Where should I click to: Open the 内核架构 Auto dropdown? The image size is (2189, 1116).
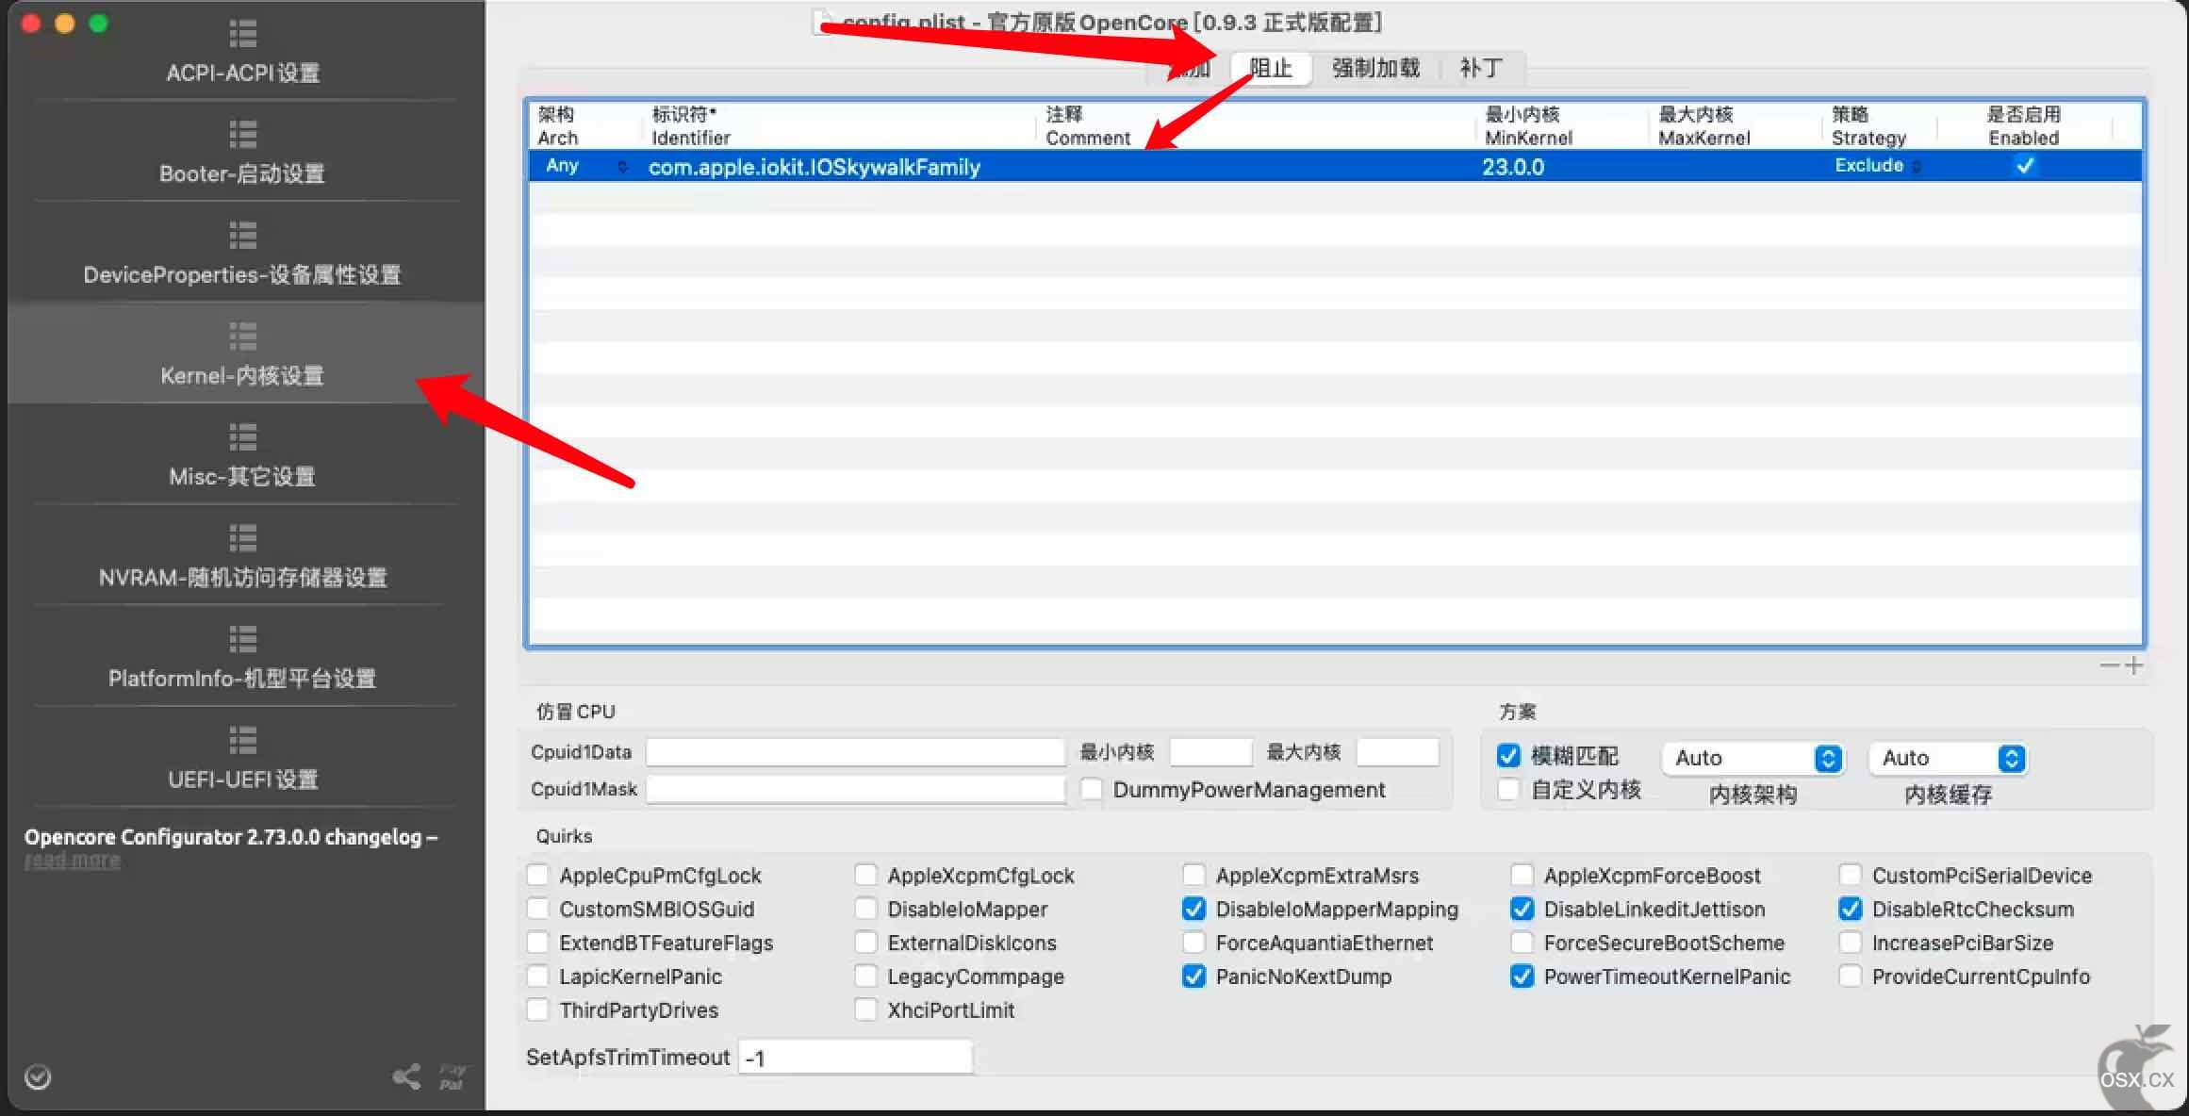tap(1753, 758)
